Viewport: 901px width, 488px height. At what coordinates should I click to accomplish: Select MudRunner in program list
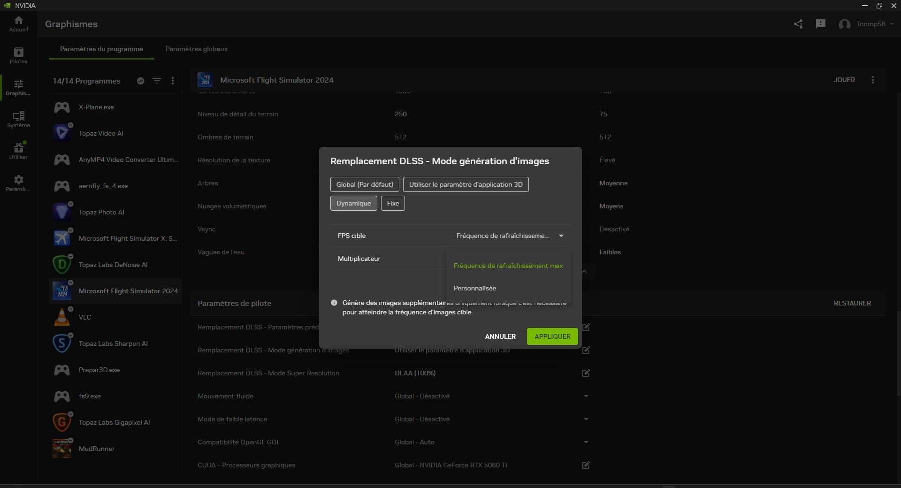[x=115, y=449]
